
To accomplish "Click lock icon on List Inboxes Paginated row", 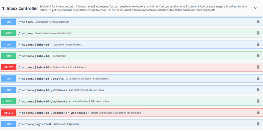I will coord(258,124).
